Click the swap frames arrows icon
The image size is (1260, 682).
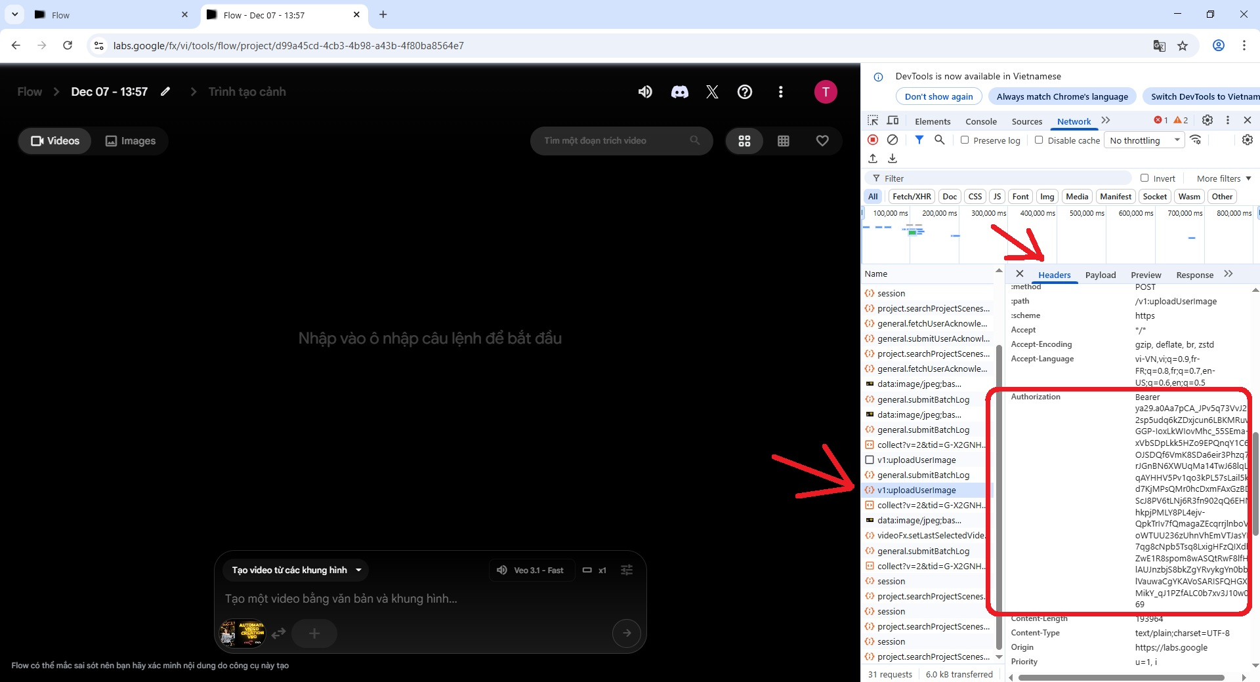[x=279, y=633]
